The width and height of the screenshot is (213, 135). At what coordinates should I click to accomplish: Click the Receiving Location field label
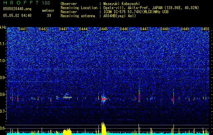79,8
